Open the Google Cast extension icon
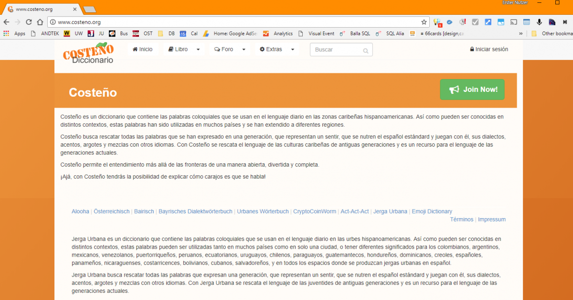The height and width of the screenshot is (300, 573). pyautogui.click(x=514, y=21)
